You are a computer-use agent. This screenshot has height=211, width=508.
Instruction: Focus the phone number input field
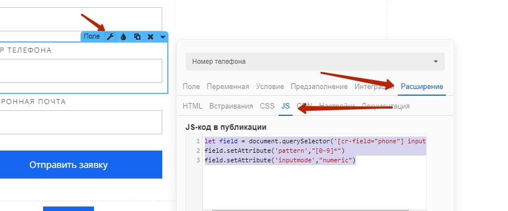[81, 71]
